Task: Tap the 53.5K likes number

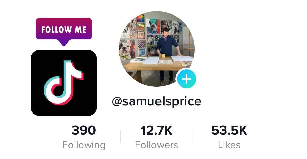Action: point(229,130)
